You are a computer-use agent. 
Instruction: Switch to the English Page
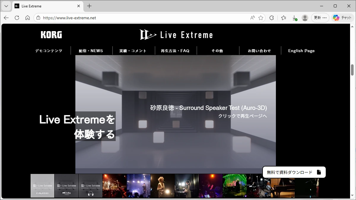(x=301, y=51)
